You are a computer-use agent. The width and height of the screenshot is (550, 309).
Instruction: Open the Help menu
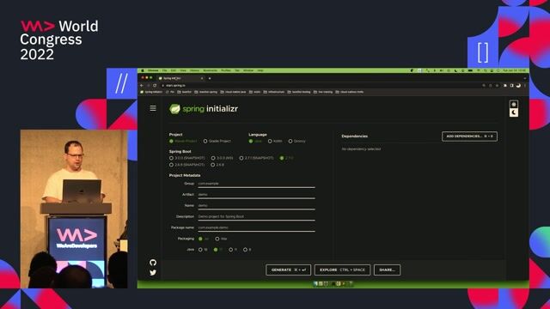coord(260,70)
